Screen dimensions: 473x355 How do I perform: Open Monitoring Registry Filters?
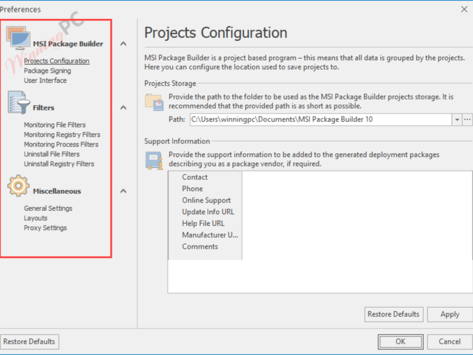[62, 135]
